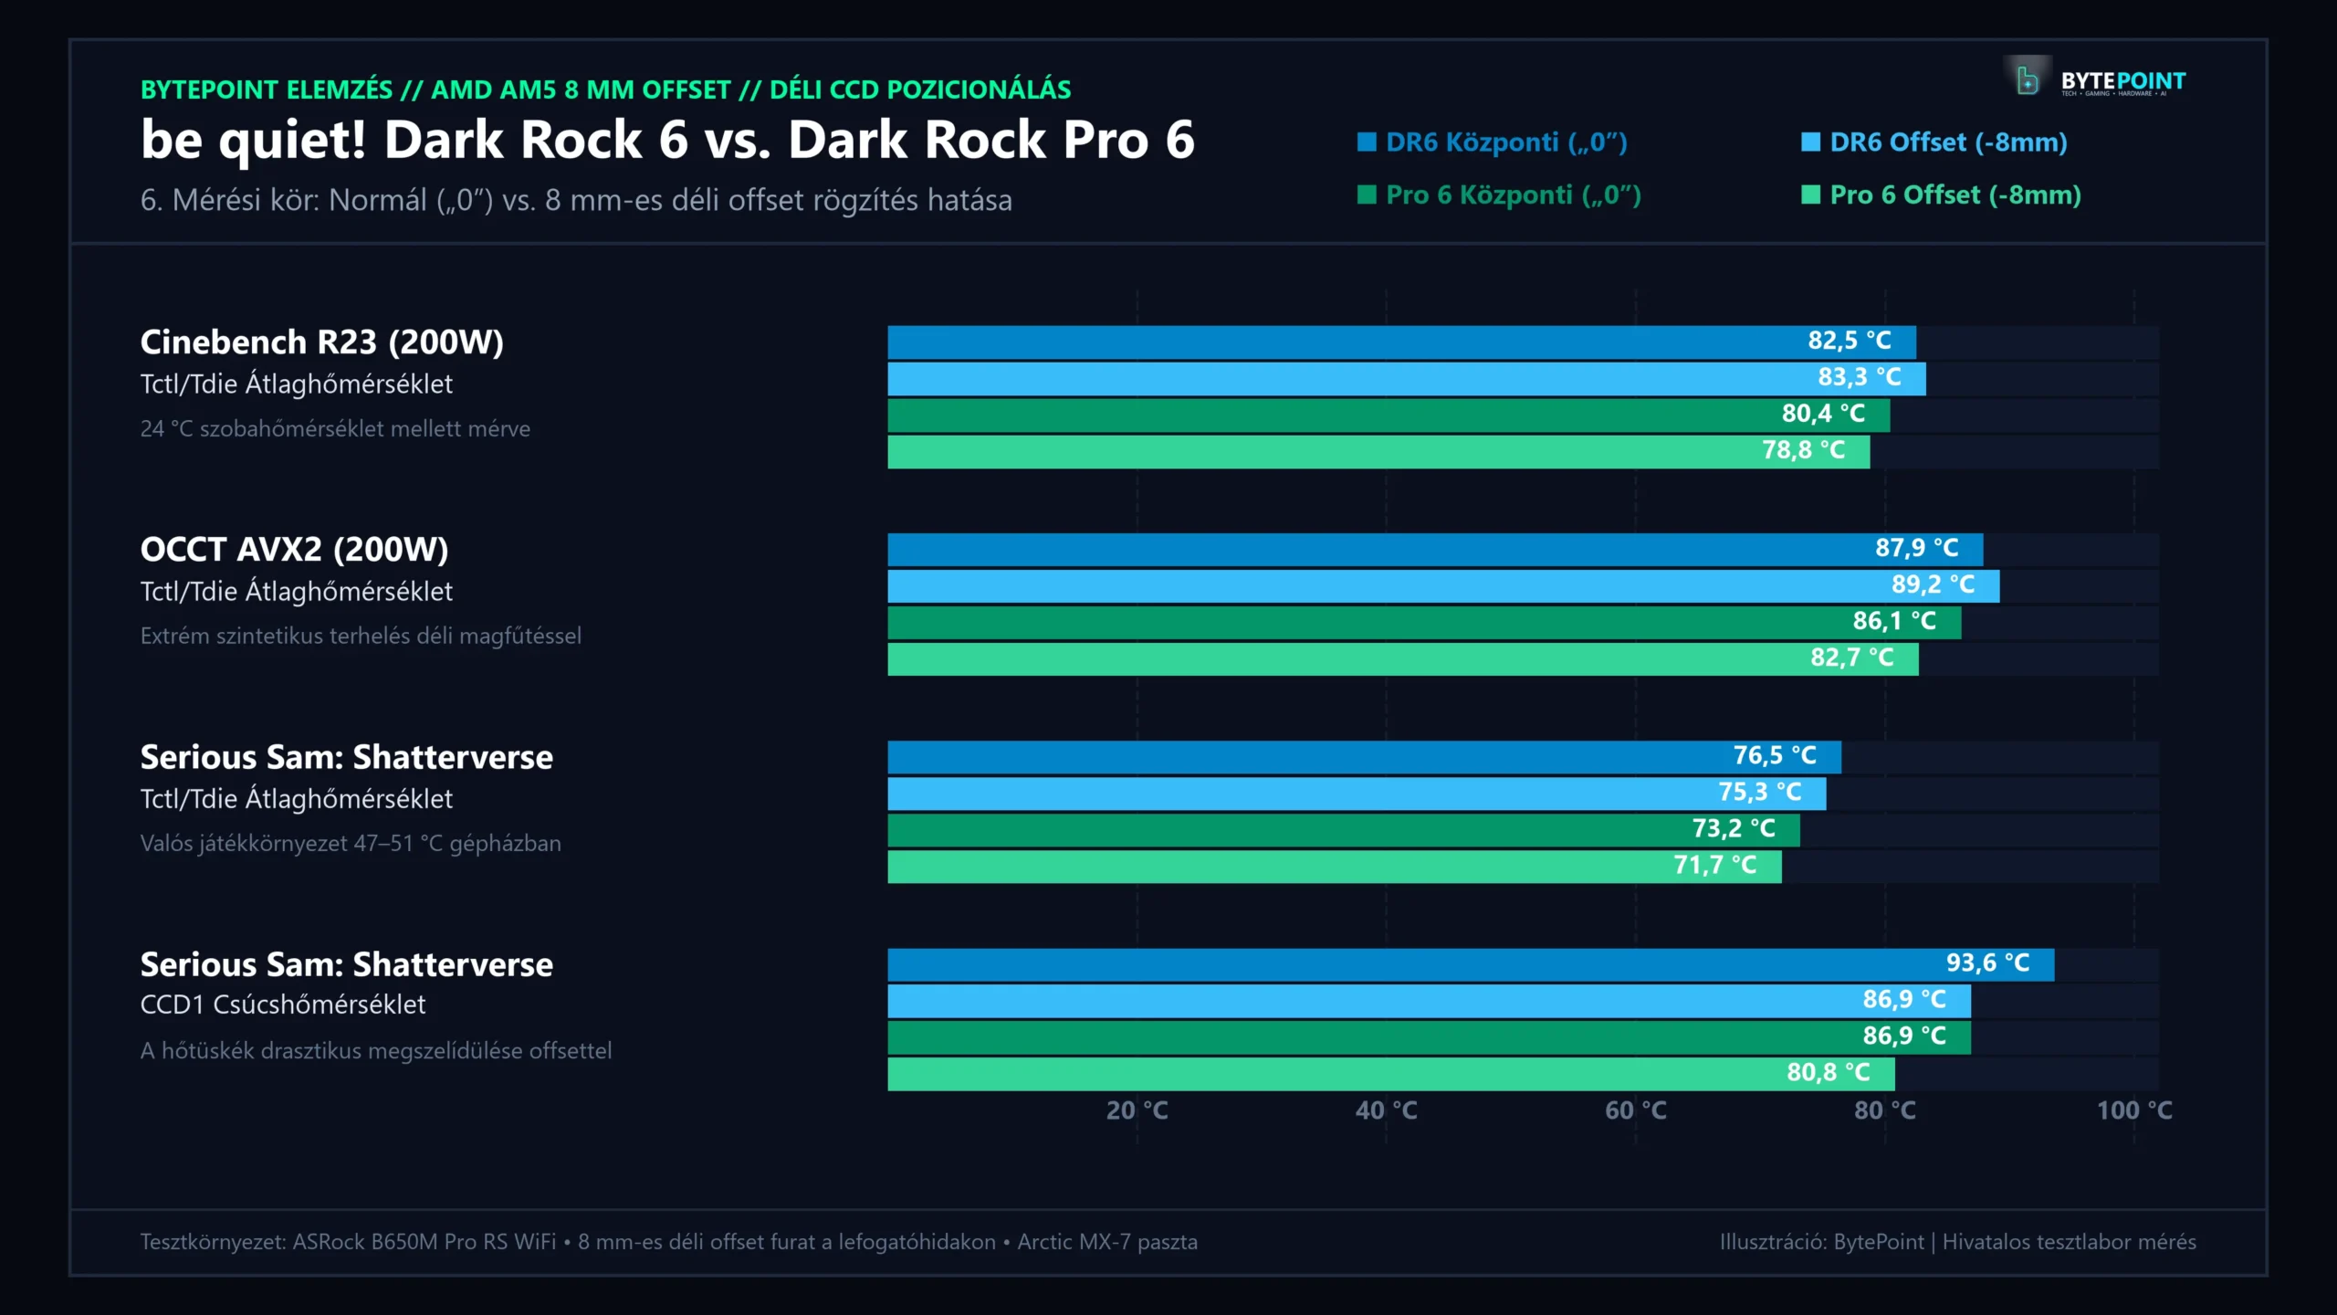Click the 'DR6 Központi („0")' legend label
Image resolution: width=2337 pixels, height=1315 pixels.
(x=1506, y=142)
